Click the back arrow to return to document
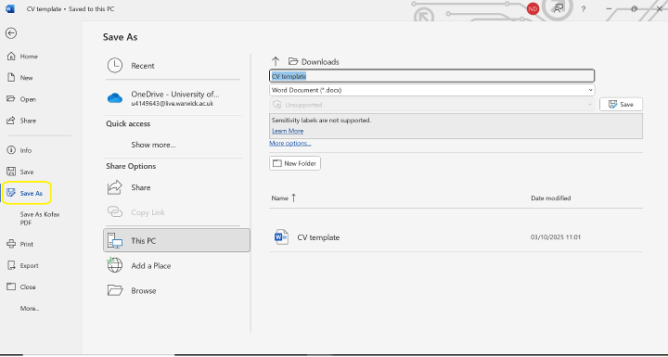668x357 pixels. (x=11, y=33)
